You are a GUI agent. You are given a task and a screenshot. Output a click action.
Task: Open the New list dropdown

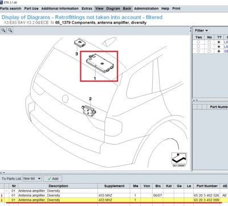pyautogui.click(x=32, y=179)
